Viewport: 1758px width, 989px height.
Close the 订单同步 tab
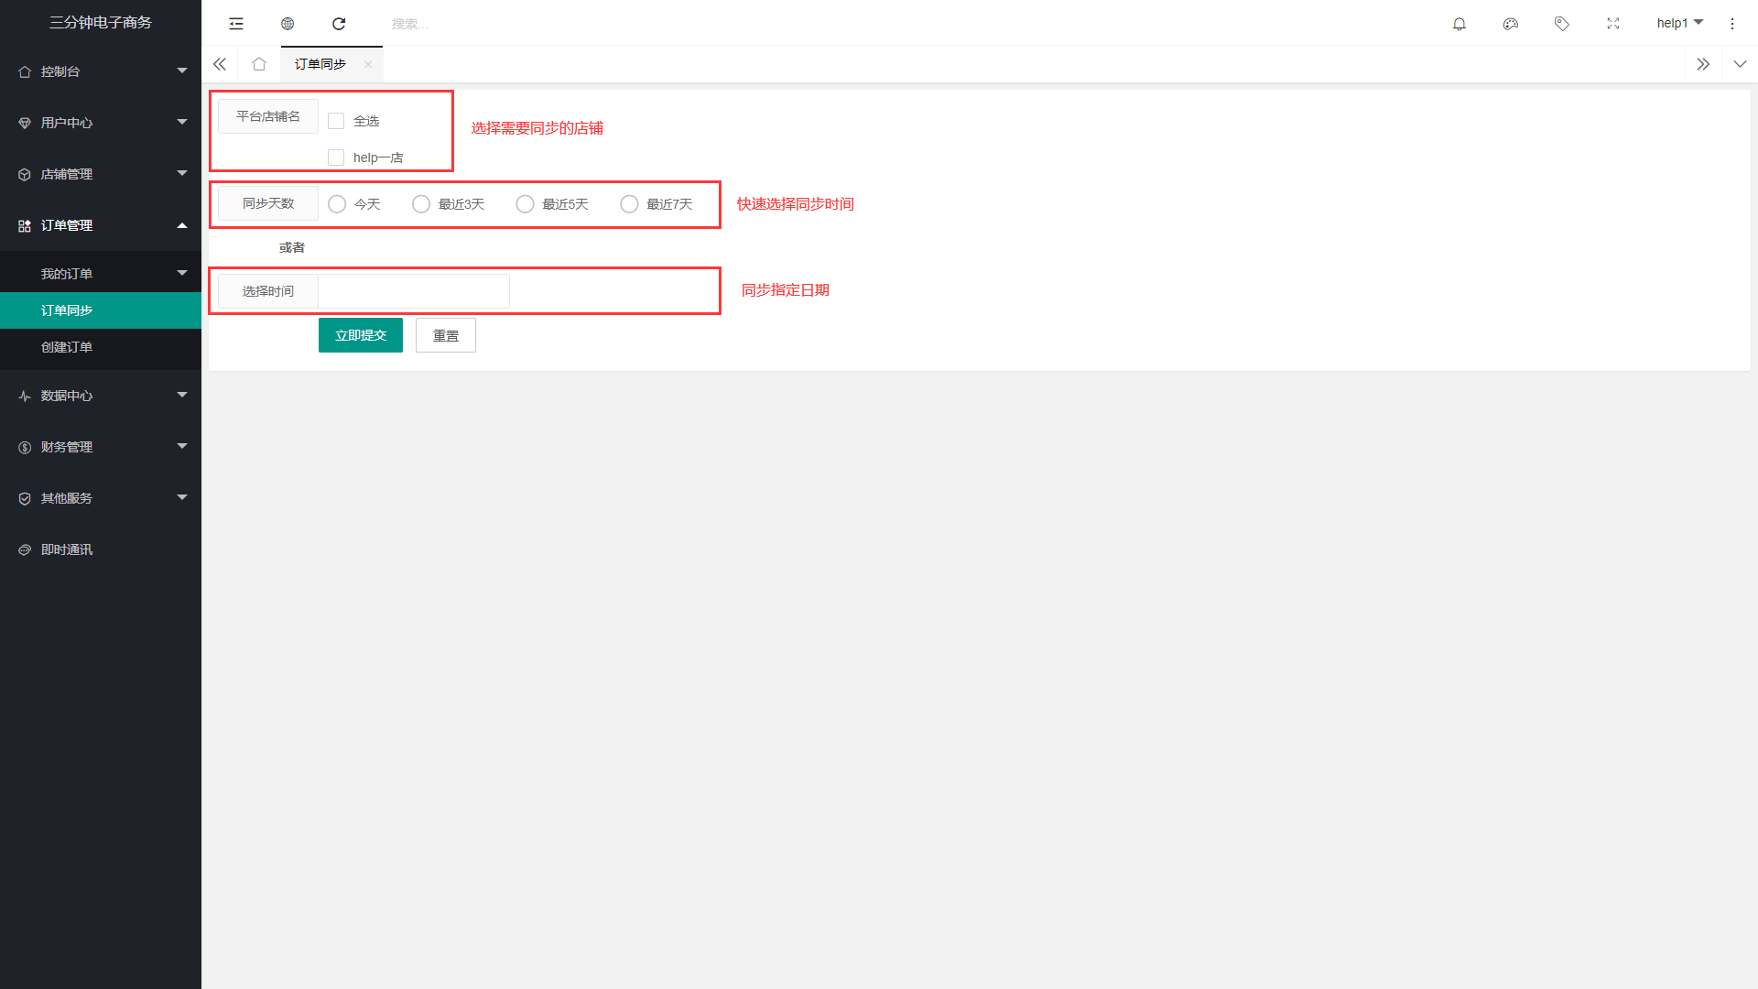(368, 64)
